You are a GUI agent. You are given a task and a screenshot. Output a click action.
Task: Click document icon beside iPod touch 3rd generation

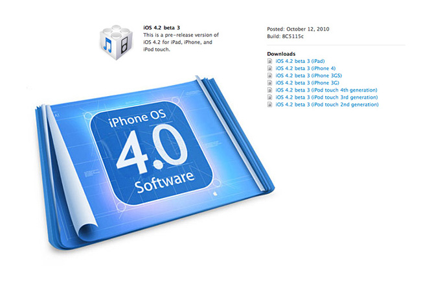270,97
